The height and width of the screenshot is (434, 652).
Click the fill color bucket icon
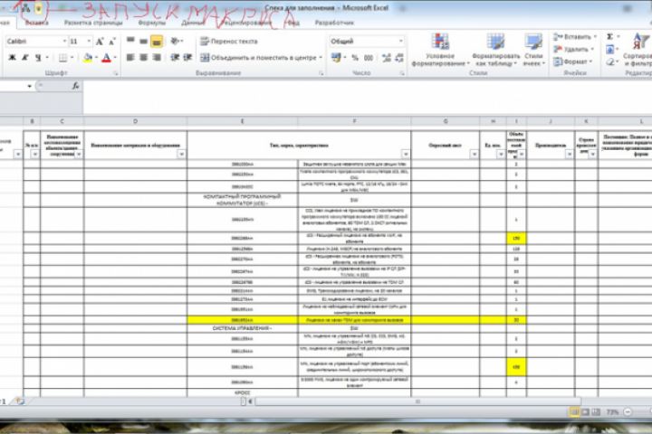[x=87, y=58]
